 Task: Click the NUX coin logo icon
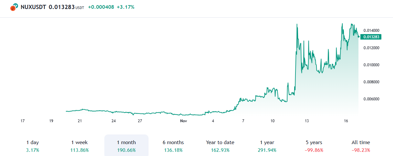click(x=14, y=7)
